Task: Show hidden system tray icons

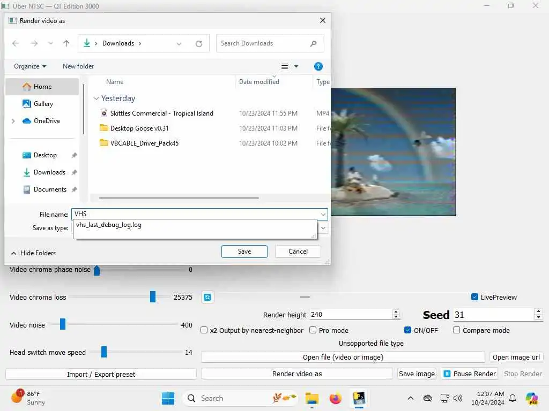Action: [411, 398]
